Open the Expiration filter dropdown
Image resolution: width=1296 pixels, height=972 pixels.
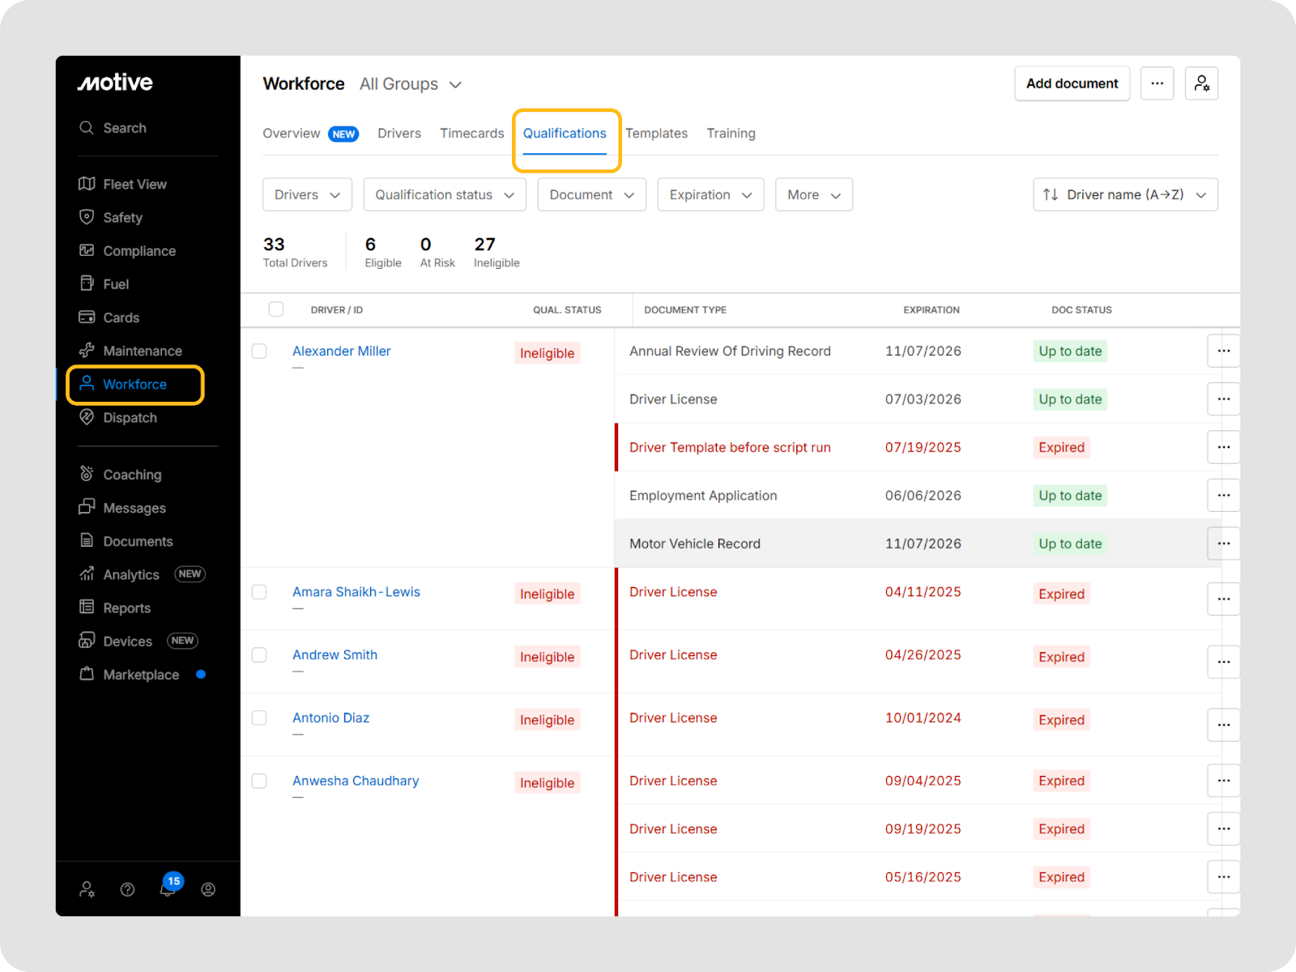[710, 194]
